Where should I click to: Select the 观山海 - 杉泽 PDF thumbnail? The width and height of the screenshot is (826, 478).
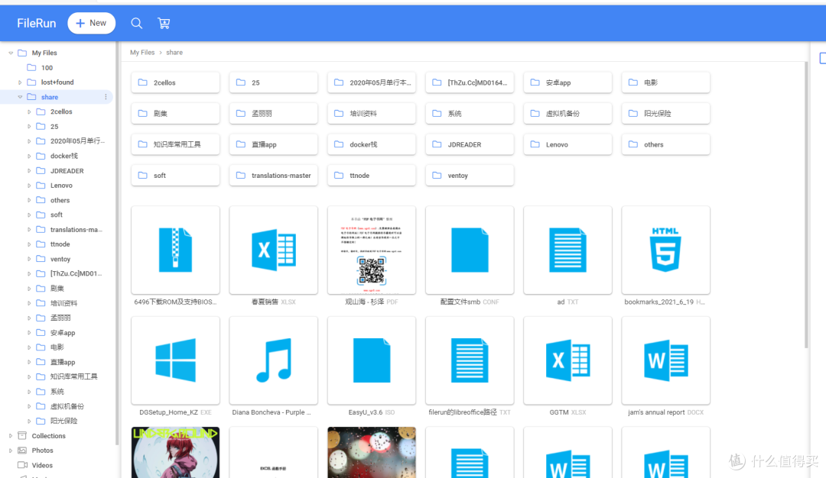click(x=372, y=250)
